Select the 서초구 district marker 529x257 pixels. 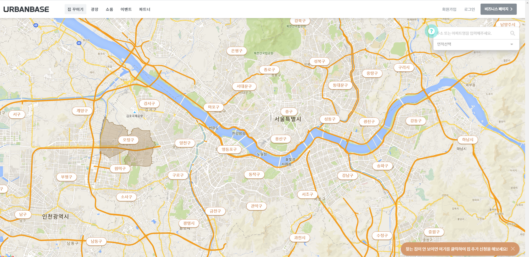click(x=308, y=194)
